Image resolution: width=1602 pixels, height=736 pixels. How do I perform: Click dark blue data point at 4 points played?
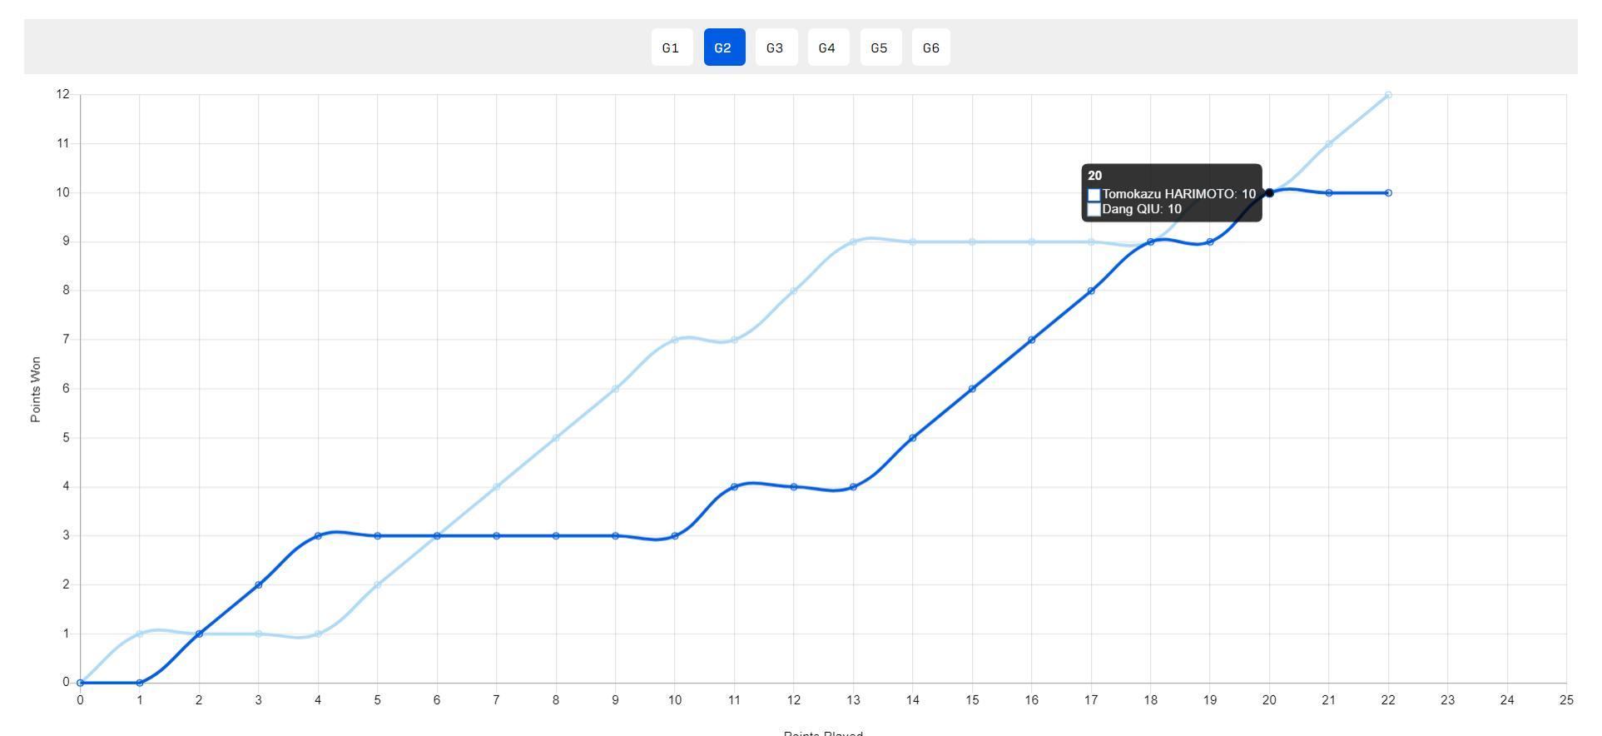(x=318, y=536)
